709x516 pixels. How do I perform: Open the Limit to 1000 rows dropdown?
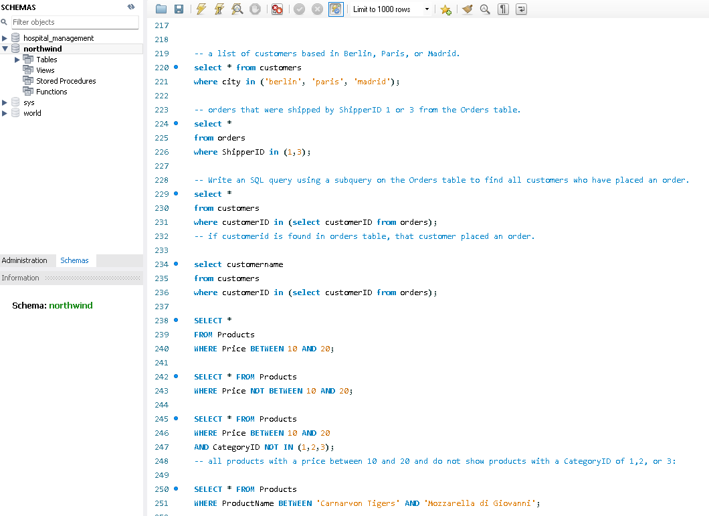tap(391, 9)
